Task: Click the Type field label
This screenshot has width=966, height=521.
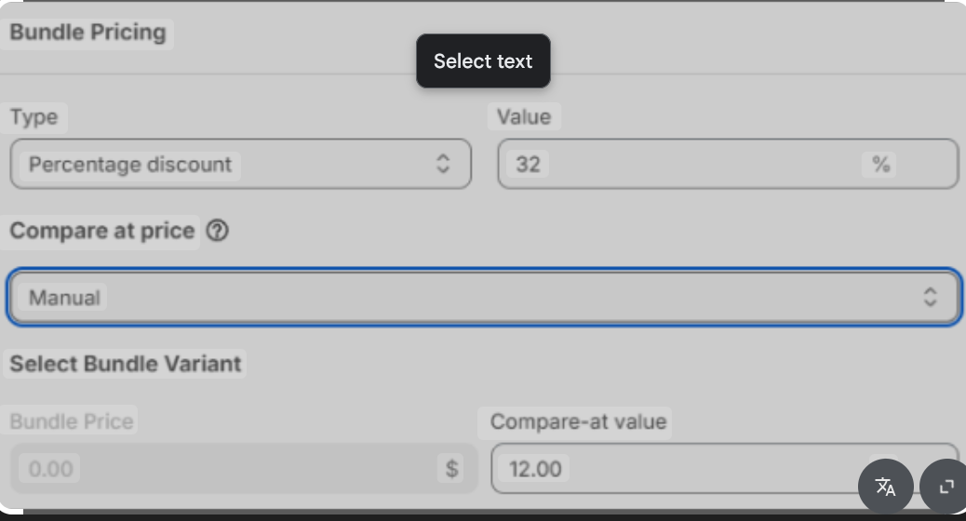Action: point(34,117)
